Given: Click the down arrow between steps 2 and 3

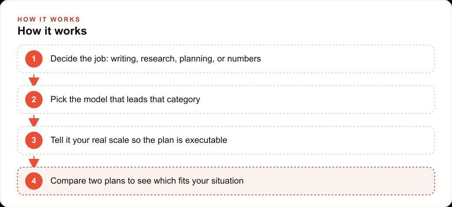Looking at the screenshot, I should (x=34, y=121).
